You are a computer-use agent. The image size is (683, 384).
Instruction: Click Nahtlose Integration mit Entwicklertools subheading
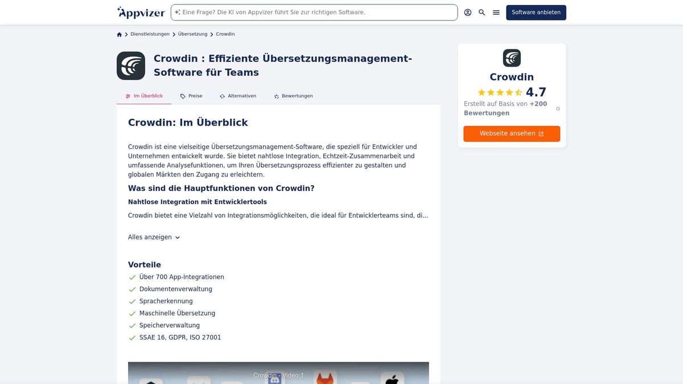coord(198,202)
